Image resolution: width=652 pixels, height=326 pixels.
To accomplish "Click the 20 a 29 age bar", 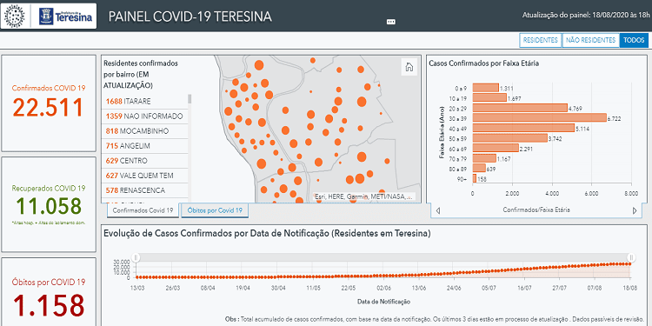I will [520, 108].
